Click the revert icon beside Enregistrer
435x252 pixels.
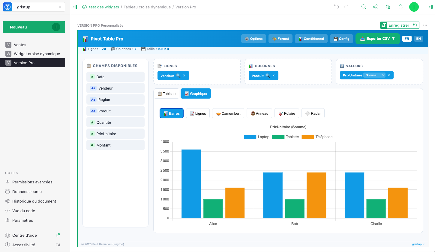(415, 25)
